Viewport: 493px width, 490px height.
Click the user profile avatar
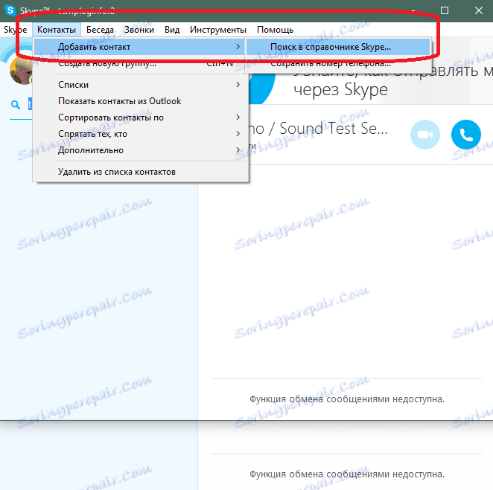21,71
